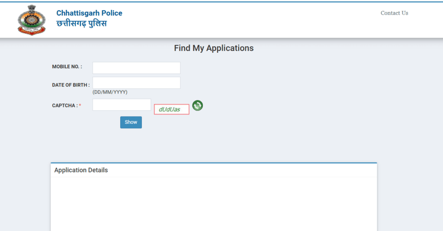This screenshot has width=443, height=231.
Task: Focus the Captcha input field
Action: (x=122, y=104)
